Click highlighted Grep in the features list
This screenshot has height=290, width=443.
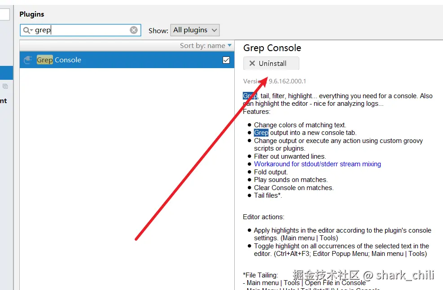coord(261,133)
